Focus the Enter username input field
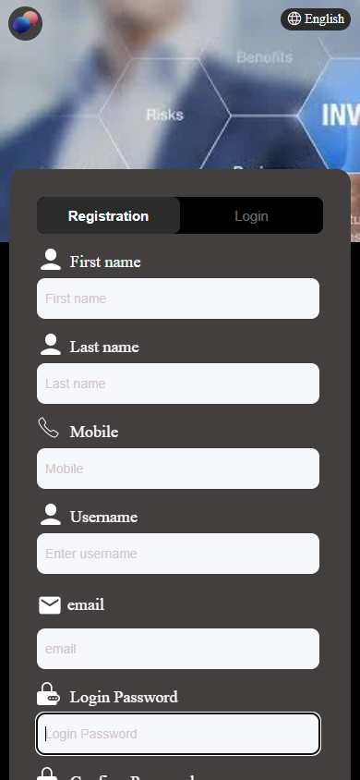The image size is (360, 780). (178, 554)
